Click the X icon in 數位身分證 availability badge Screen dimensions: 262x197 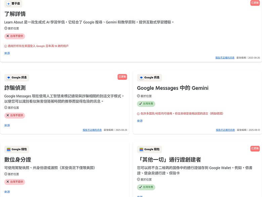coord(8,182)
